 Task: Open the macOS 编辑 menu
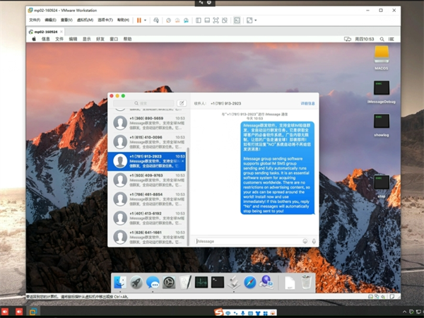[73, 40]
